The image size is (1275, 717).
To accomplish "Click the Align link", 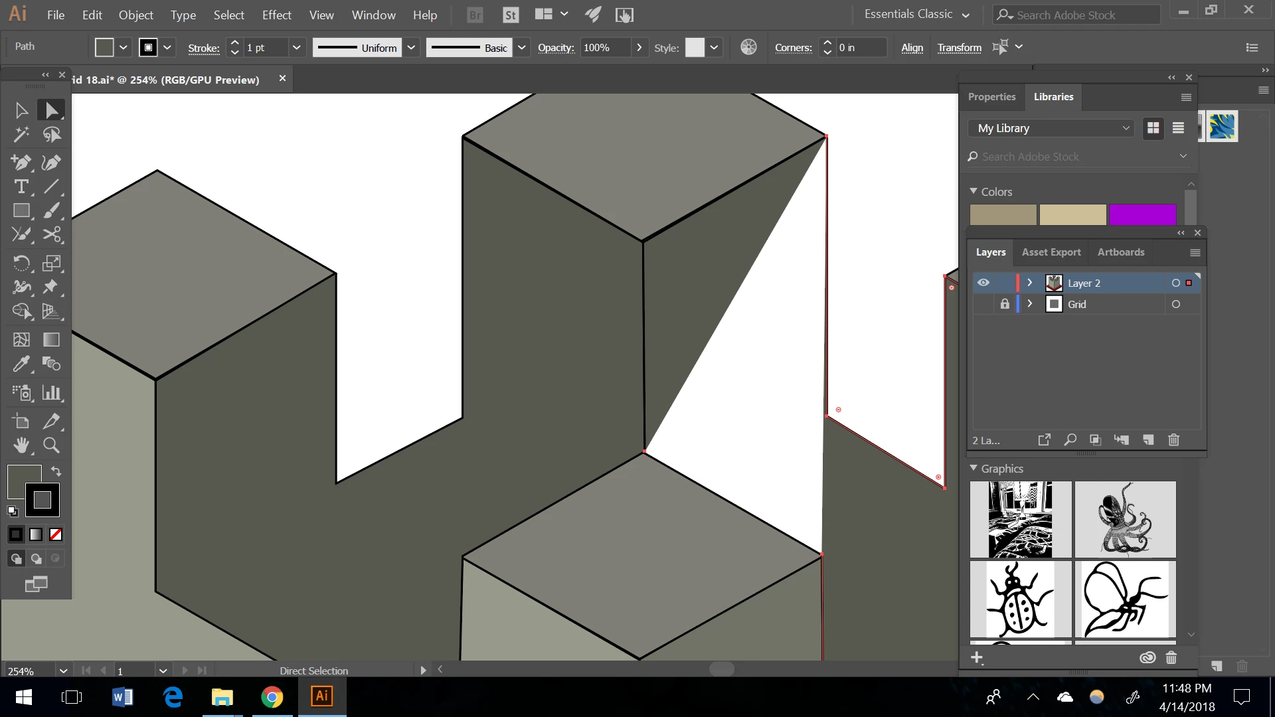I will coord(912,48).
